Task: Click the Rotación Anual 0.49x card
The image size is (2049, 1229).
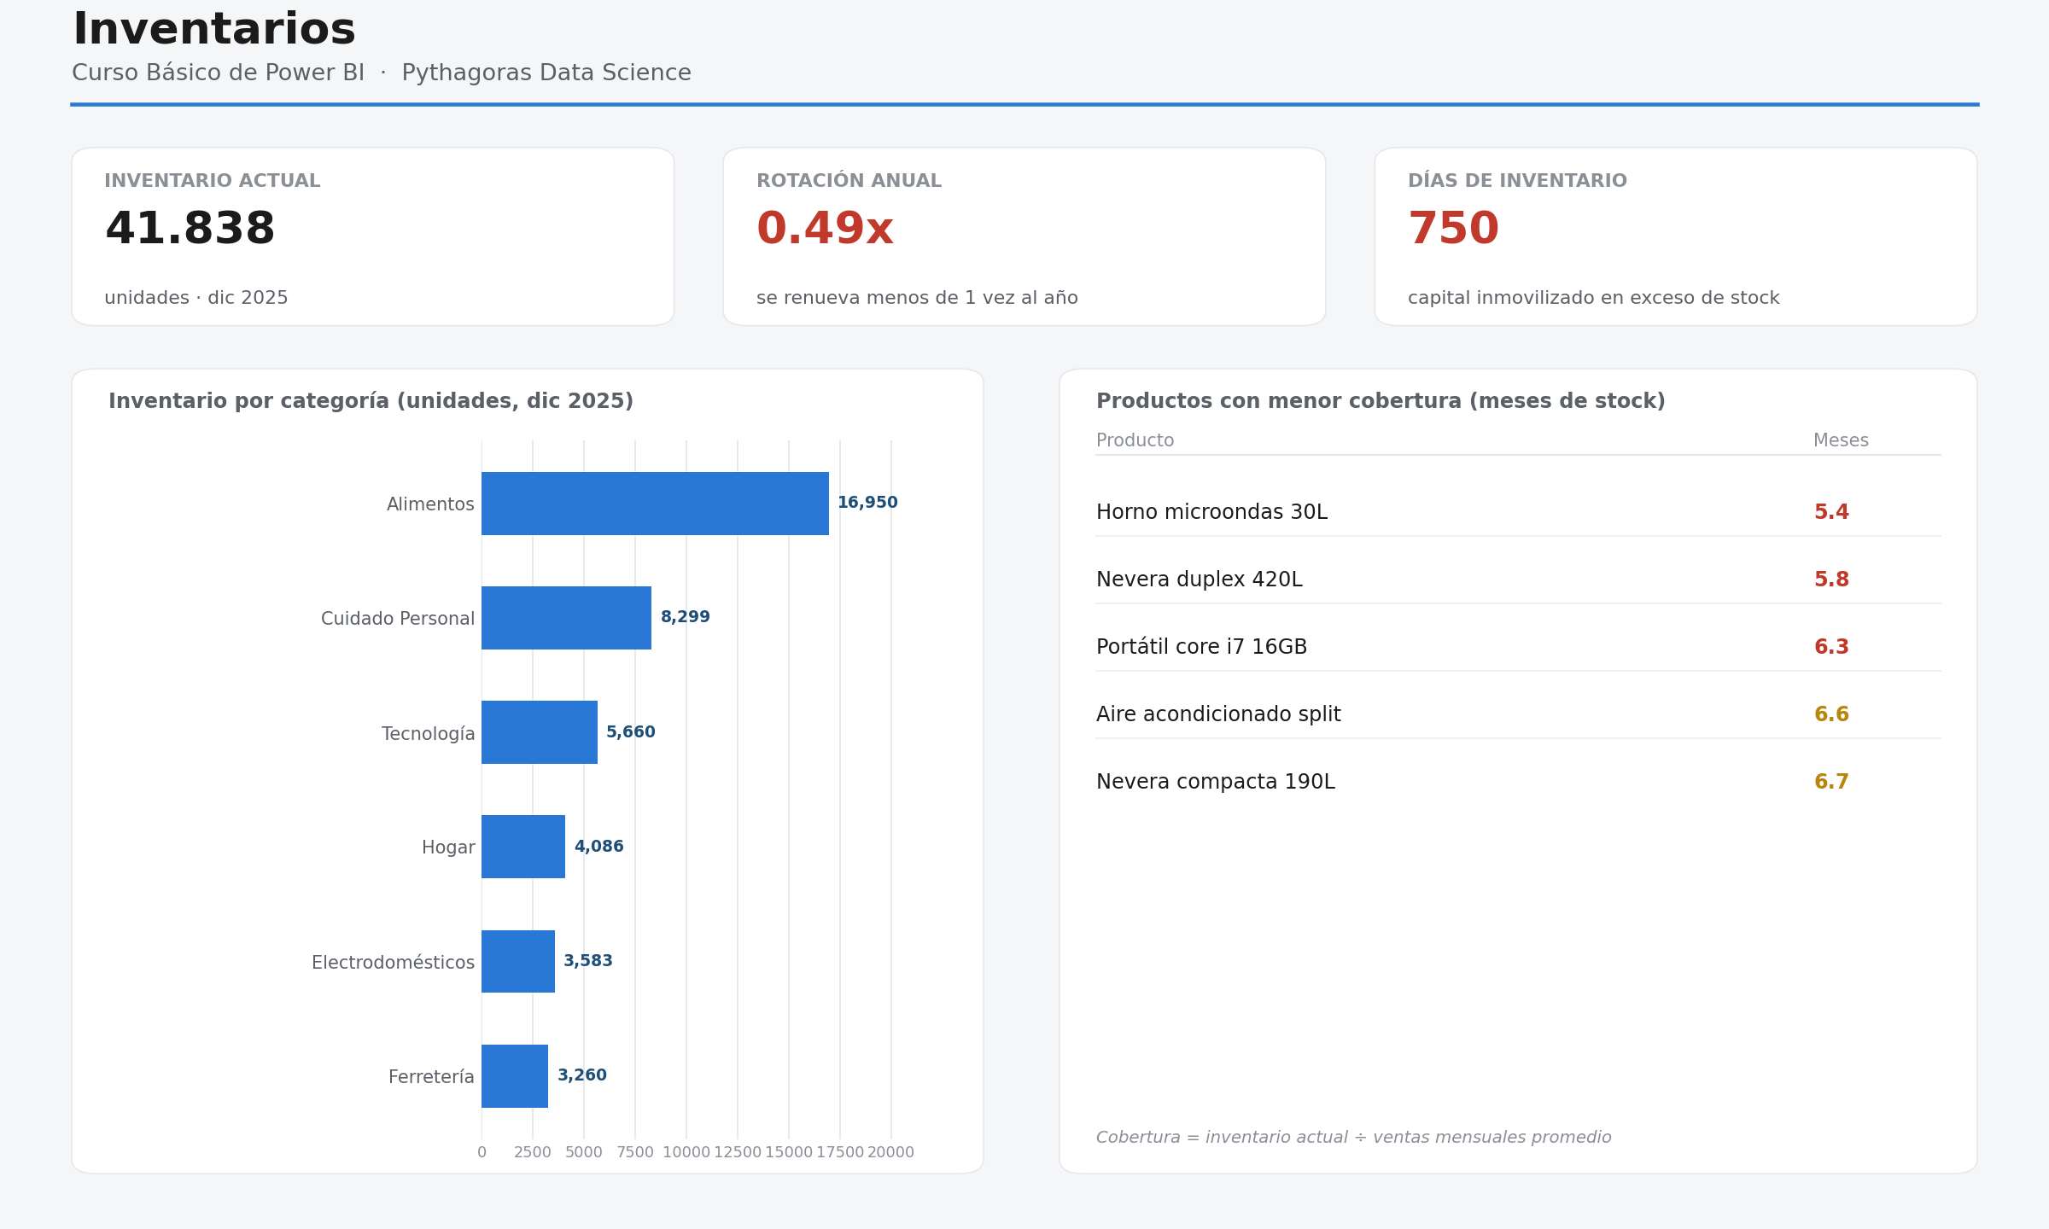Action: (1024, 236)
